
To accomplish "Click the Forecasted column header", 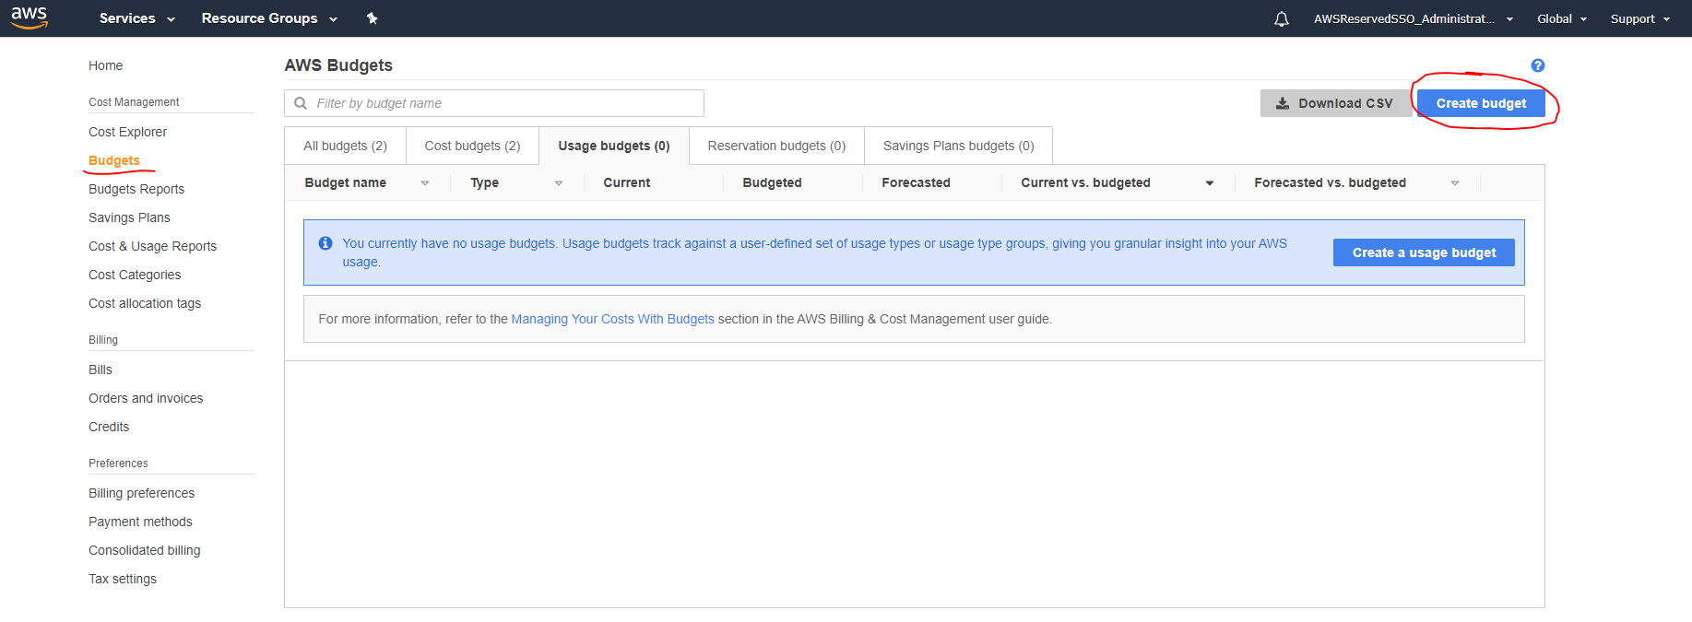I will 916,182.
